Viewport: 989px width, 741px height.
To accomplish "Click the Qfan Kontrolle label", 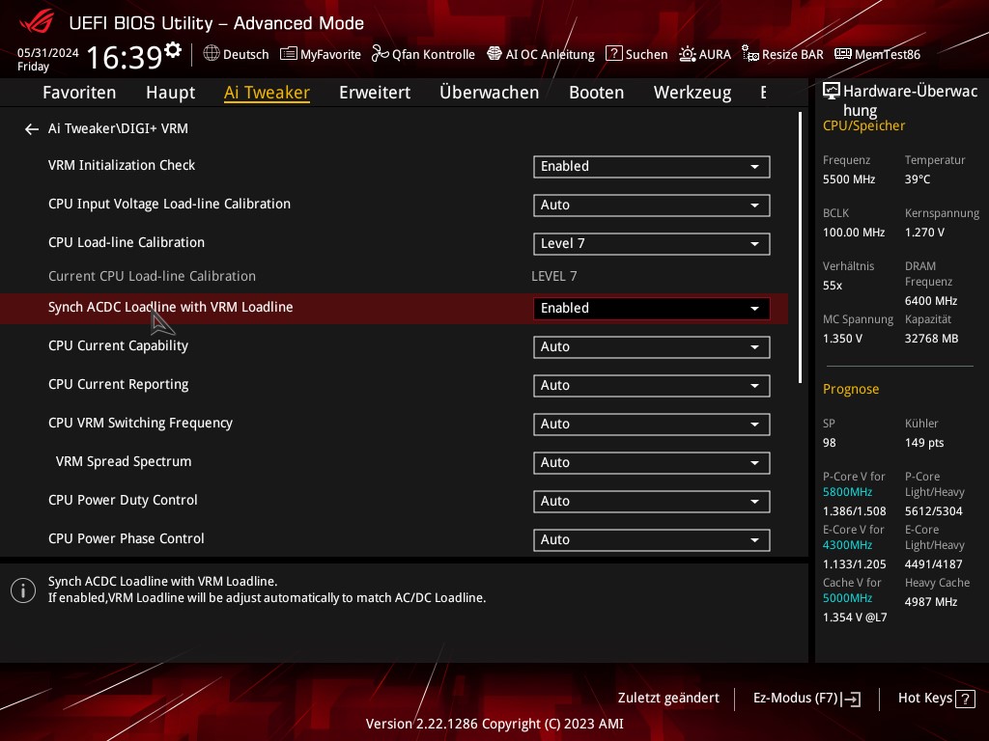I will [434, 54].
